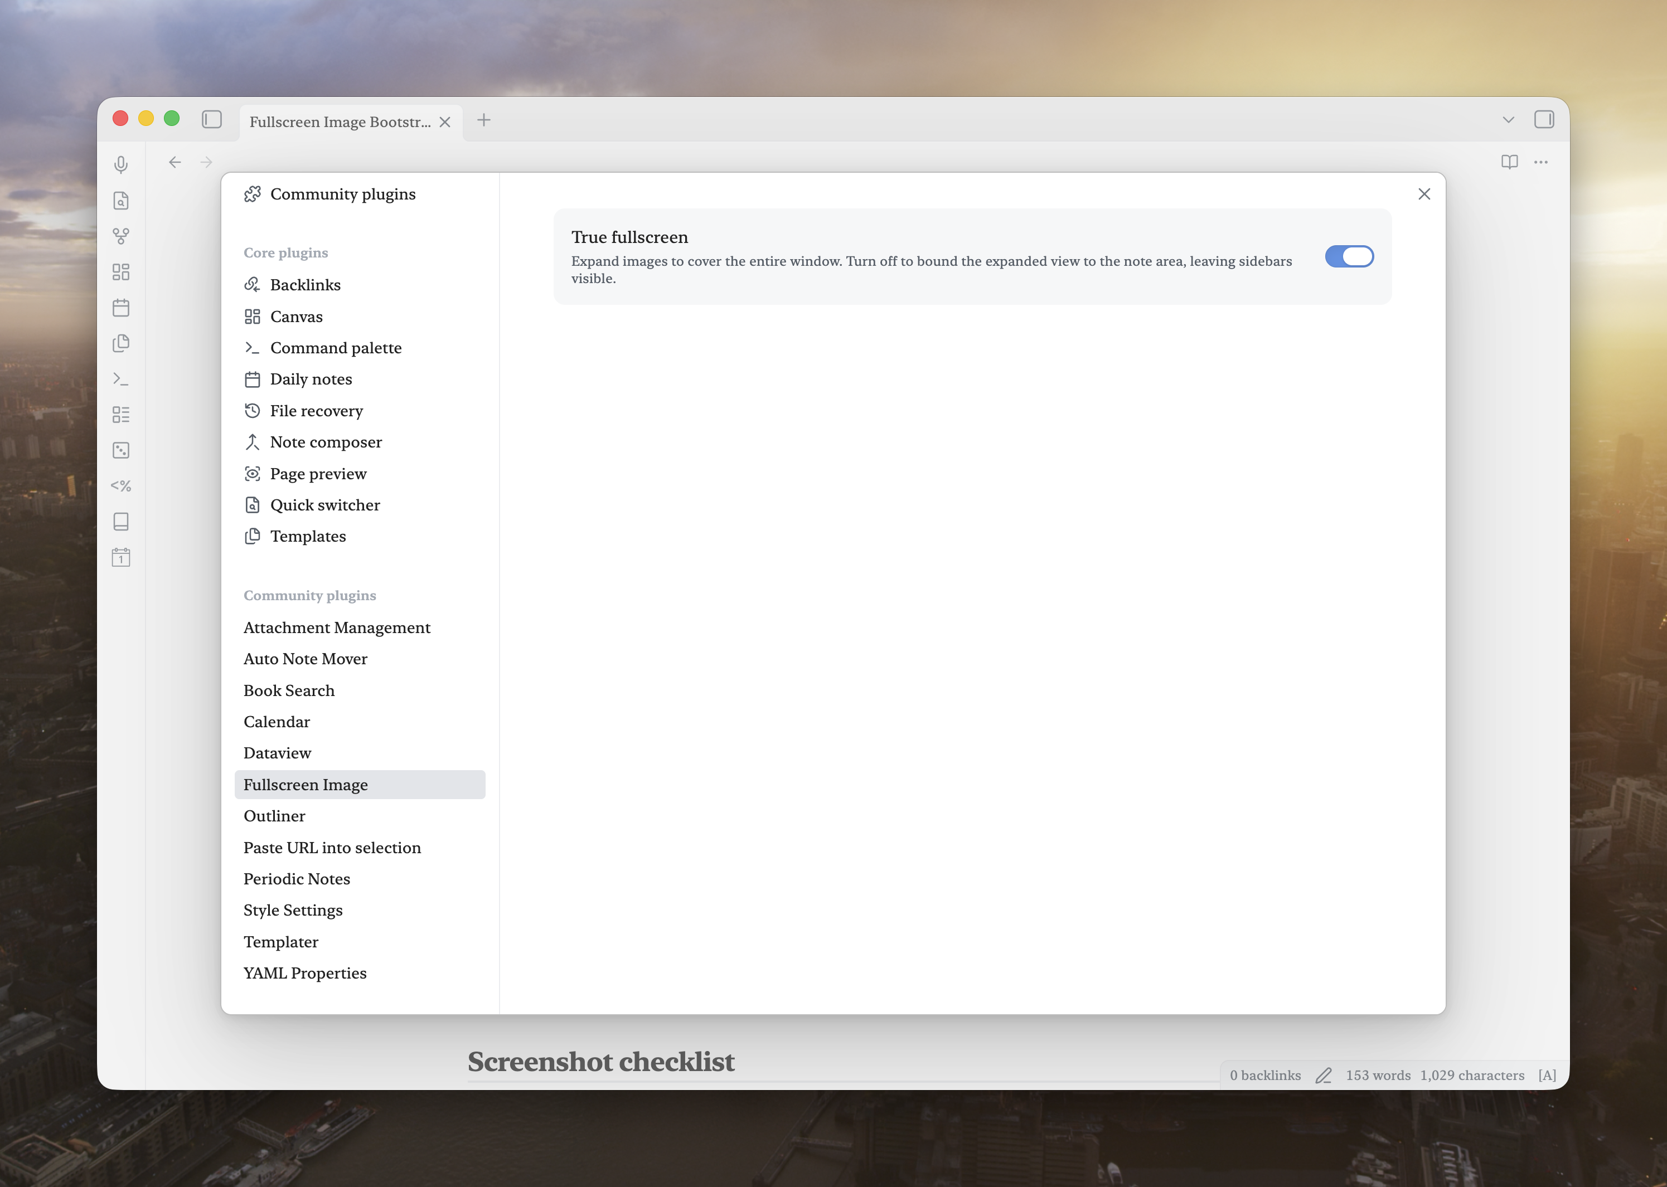Create new canvas from ribbon icon
This screenshot has height=1187, width=1667.
click(x=122, y=272)
